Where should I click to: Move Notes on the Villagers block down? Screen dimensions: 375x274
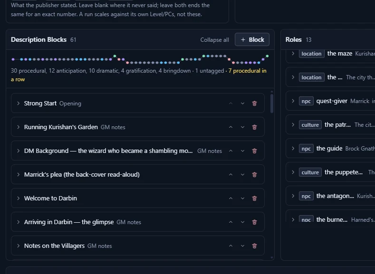(x=242, y=246)
